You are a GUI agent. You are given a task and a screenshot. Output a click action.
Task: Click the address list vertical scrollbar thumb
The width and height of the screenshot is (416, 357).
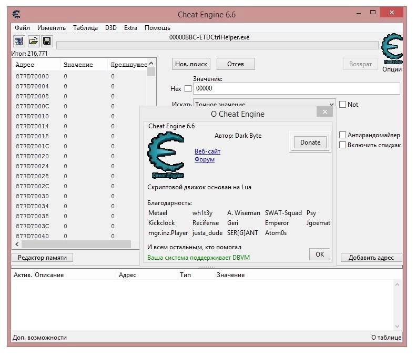click(151, 72)
